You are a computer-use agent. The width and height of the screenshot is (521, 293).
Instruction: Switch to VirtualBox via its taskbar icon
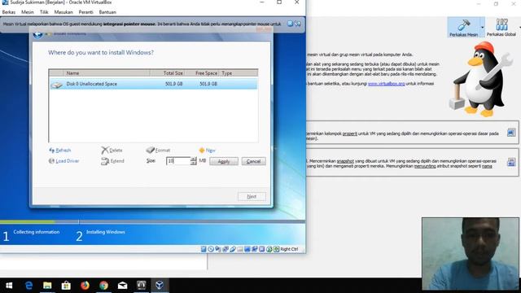click(x=160, y=286)
